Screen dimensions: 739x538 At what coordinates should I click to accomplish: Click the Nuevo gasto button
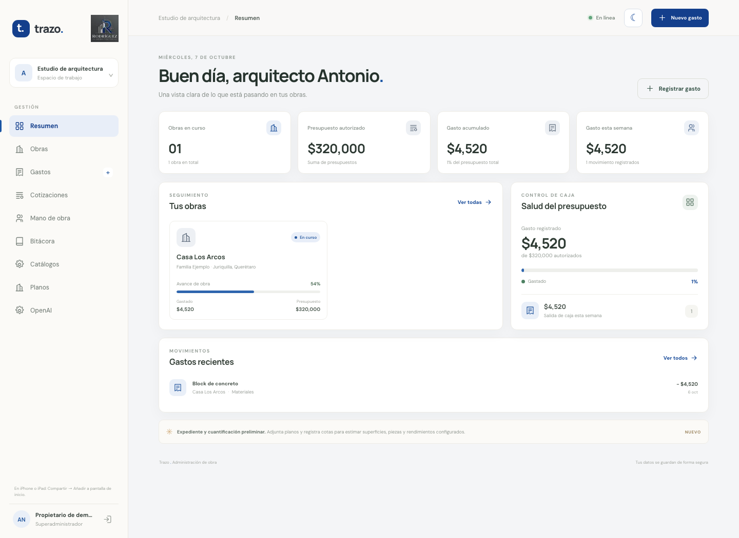point(680,18)
